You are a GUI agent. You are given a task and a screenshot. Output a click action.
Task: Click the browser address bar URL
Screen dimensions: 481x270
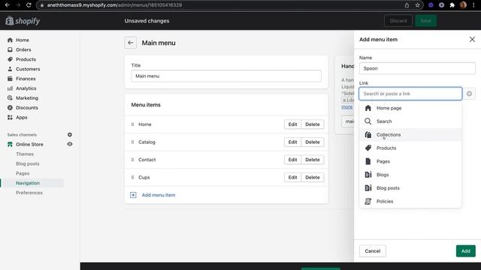click(x=114, y=5)
